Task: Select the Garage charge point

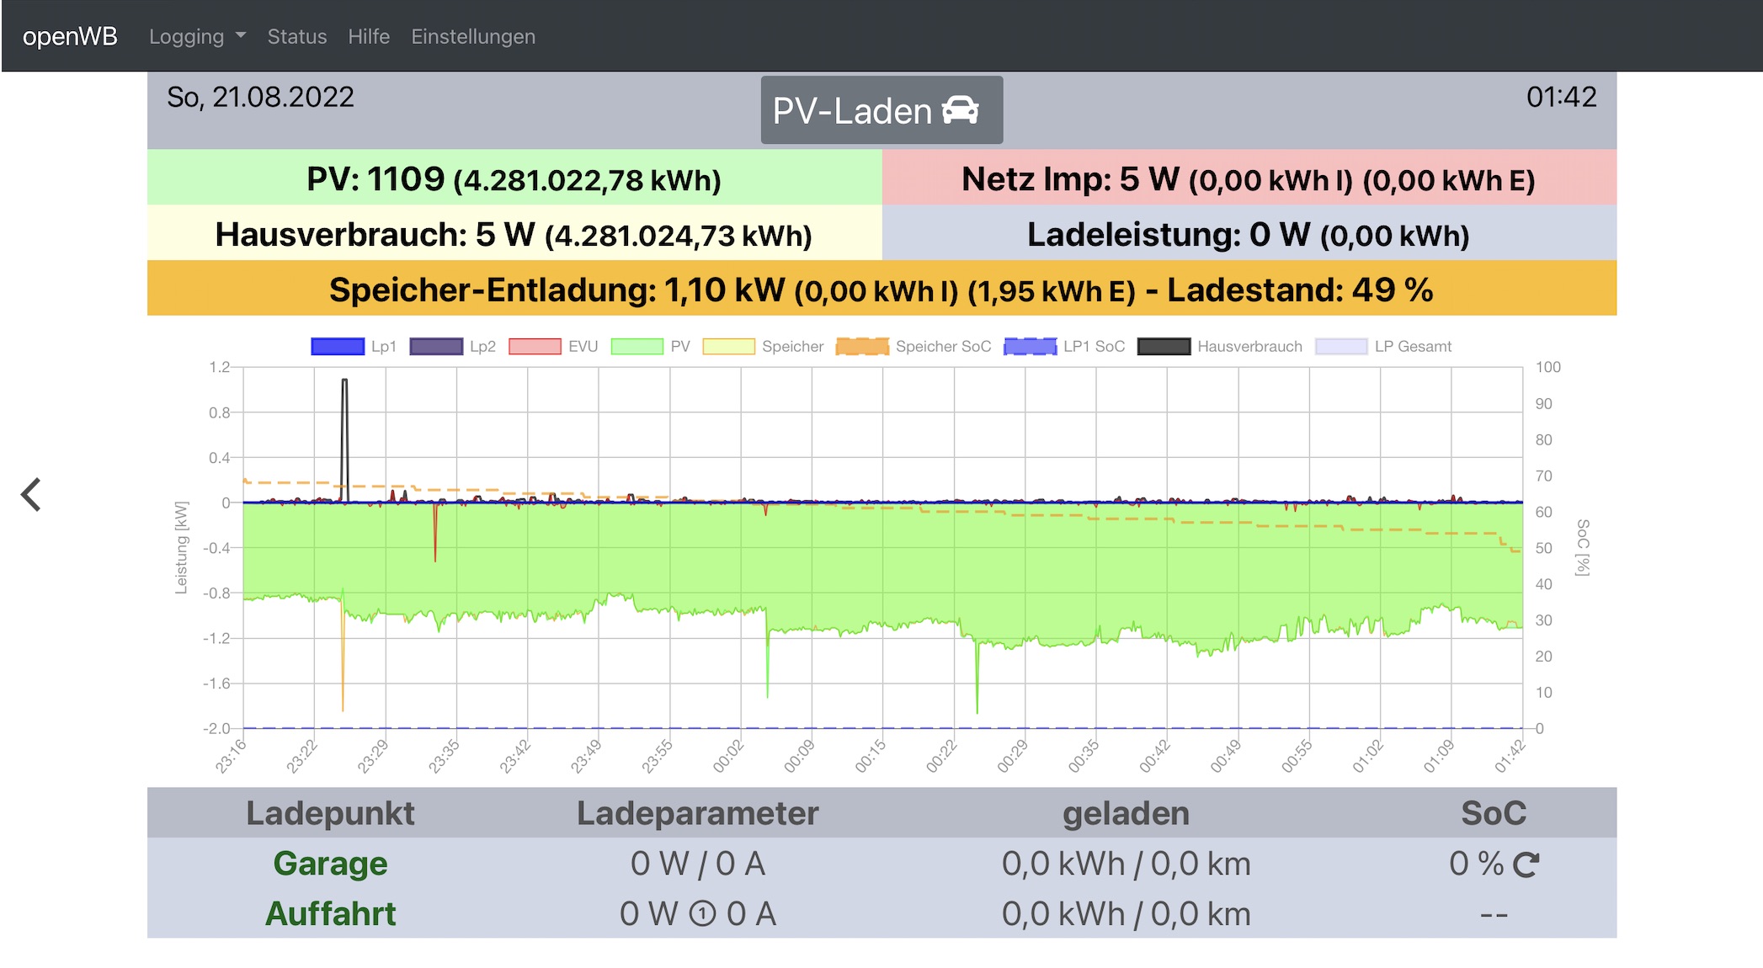Action: click(330, 864)
